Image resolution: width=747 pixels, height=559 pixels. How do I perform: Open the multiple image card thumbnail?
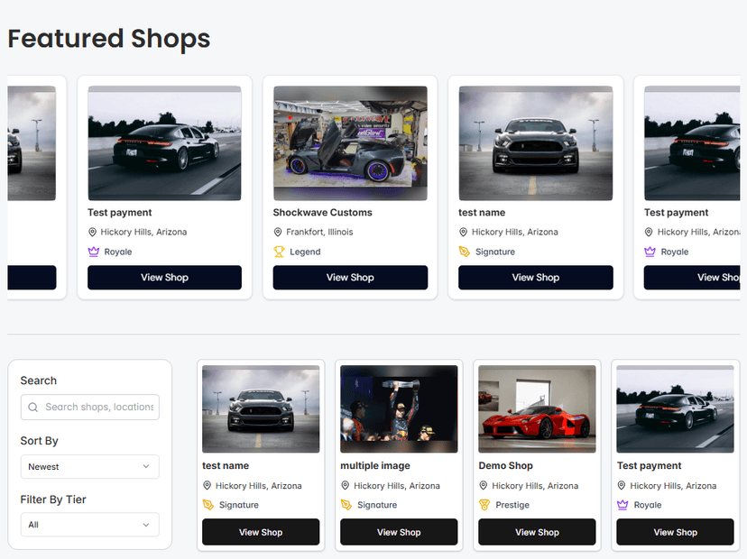point(399,408)
